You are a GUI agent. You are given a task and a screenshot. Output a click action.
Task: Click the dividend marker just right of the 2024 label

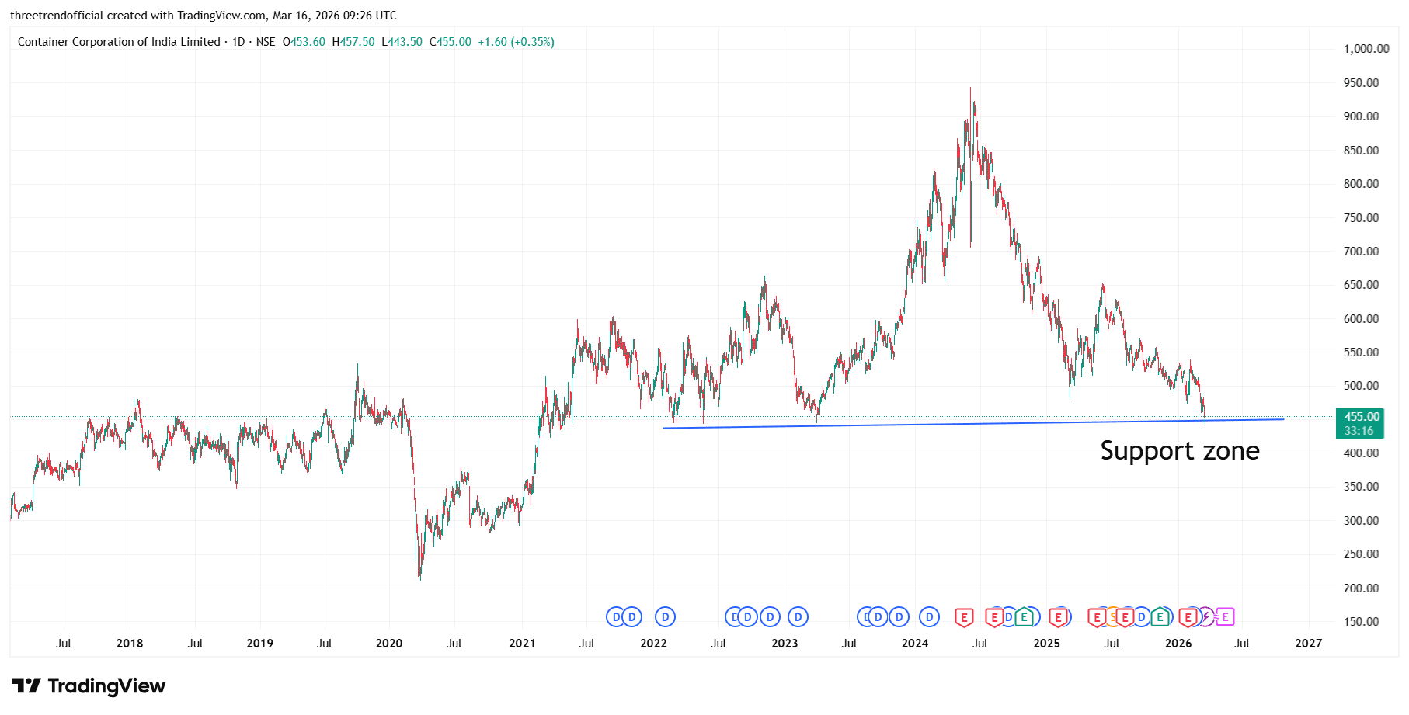click(x=929, y=617)
